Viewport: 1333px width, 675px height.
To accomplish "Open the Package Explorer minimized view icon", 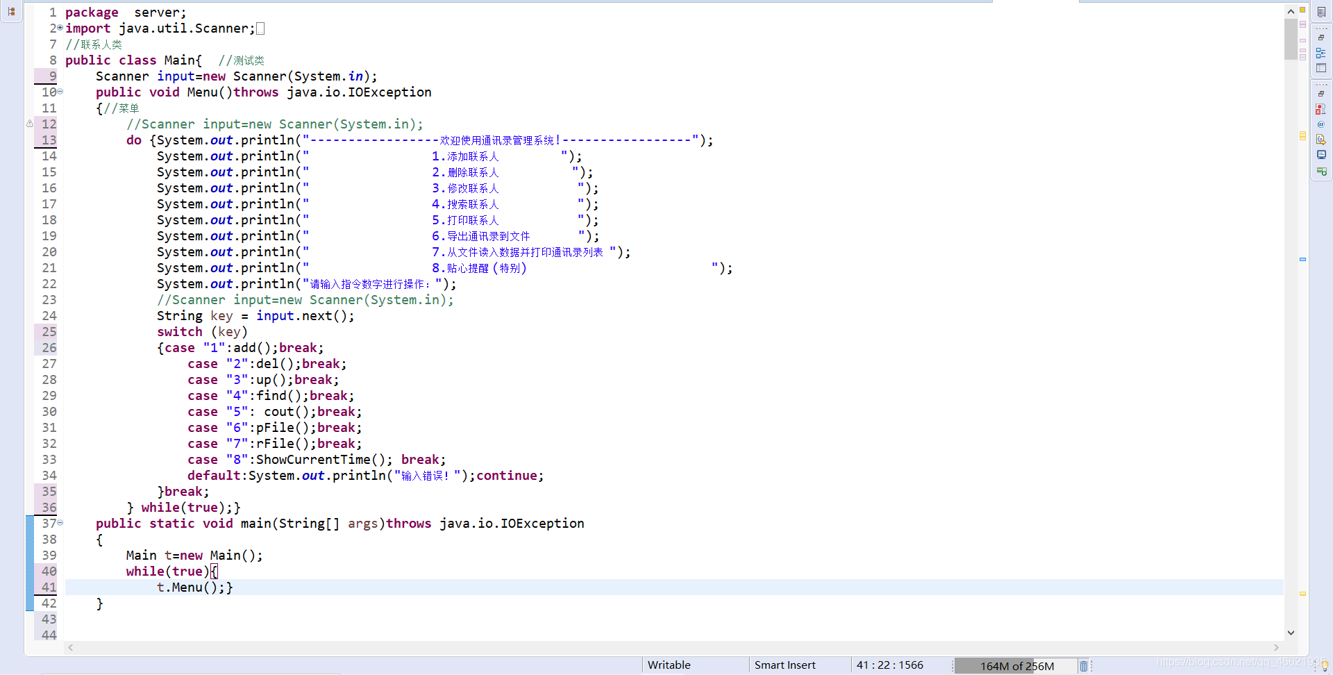I will 11,11.
